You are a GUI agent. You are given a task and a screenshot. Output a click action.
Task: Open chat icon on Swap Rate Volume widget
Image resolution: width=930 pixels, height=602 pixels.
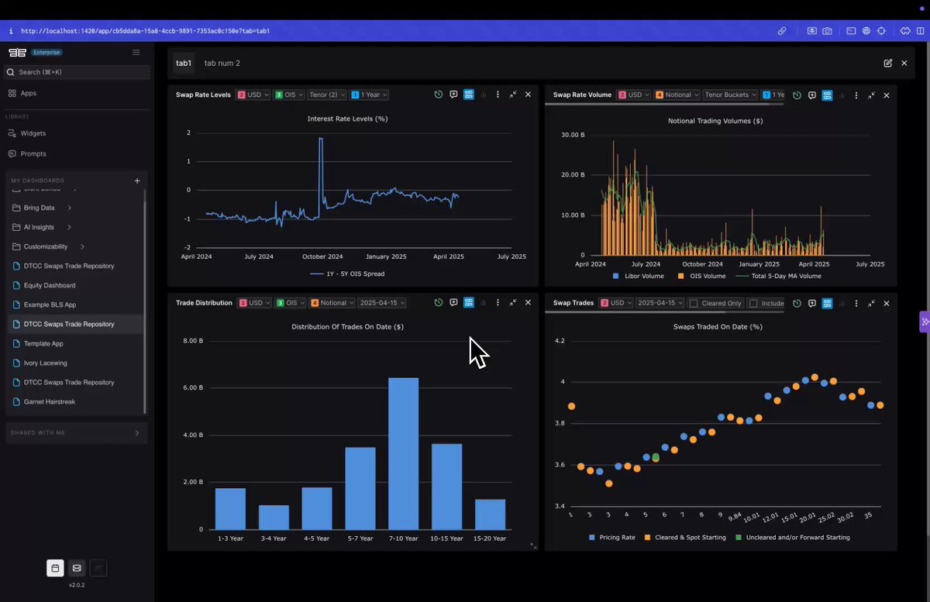[x=812, y=95]
